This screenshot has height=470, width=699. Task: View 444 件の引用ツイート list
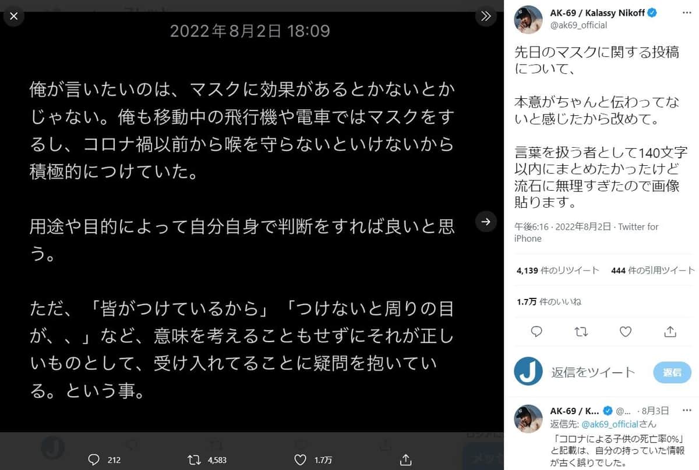coord(653,270)
